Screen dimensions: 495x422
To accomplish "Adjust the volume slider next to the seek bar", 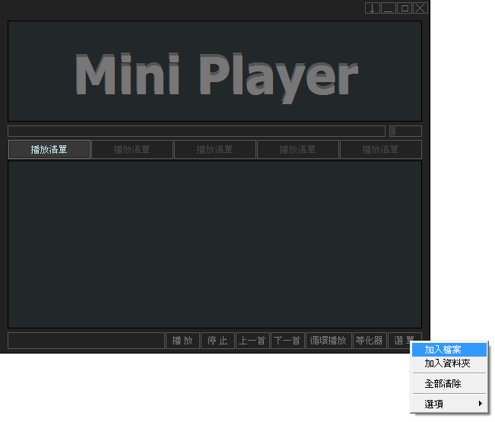I will click(405, 131).
